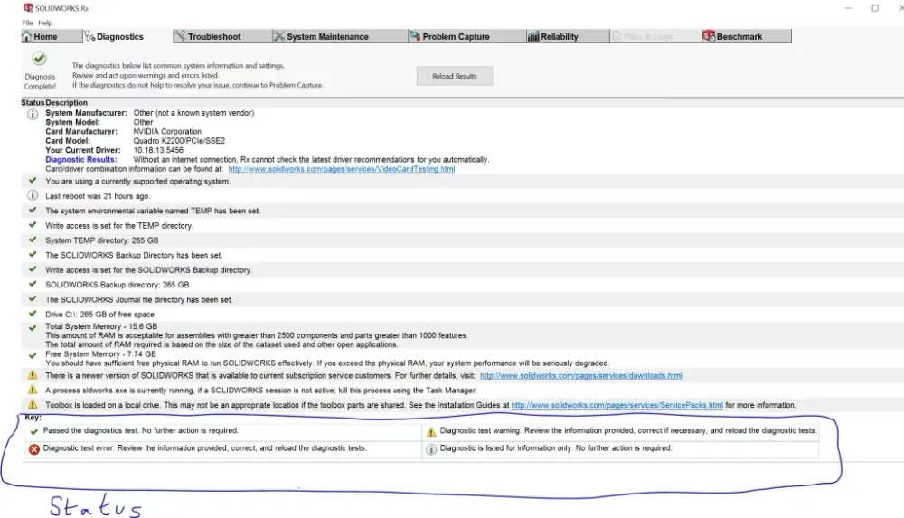Click the Status column header
904x518 pixels.
(x=33, y=103)
